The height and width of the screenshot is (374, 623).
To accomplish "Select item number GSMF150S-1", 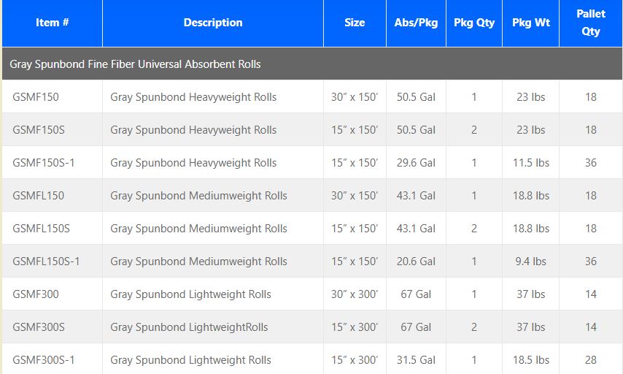I will tap(44, 163).
